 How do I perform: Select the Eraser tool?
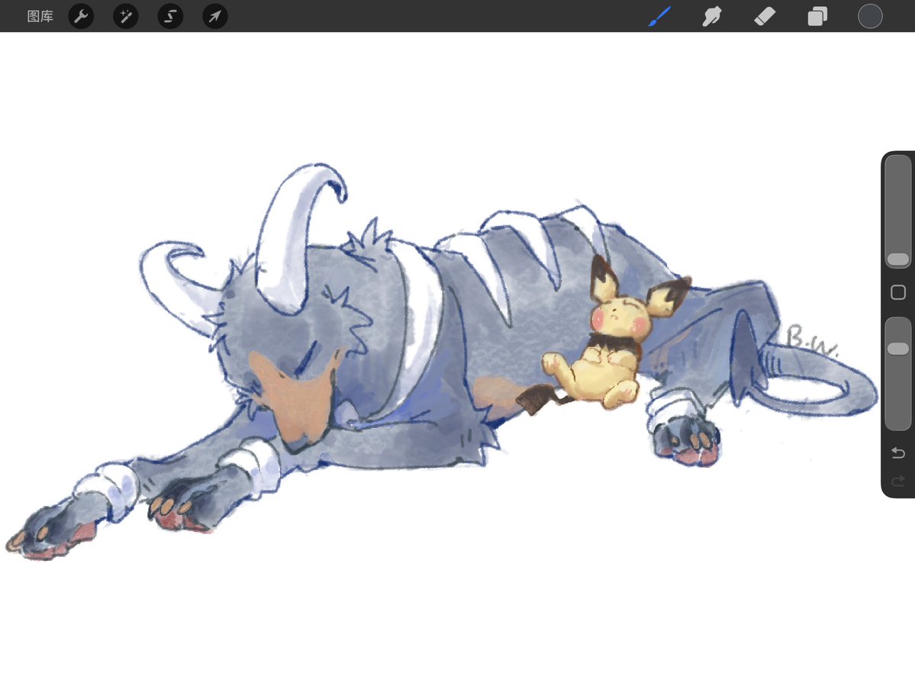click(765, 16)
